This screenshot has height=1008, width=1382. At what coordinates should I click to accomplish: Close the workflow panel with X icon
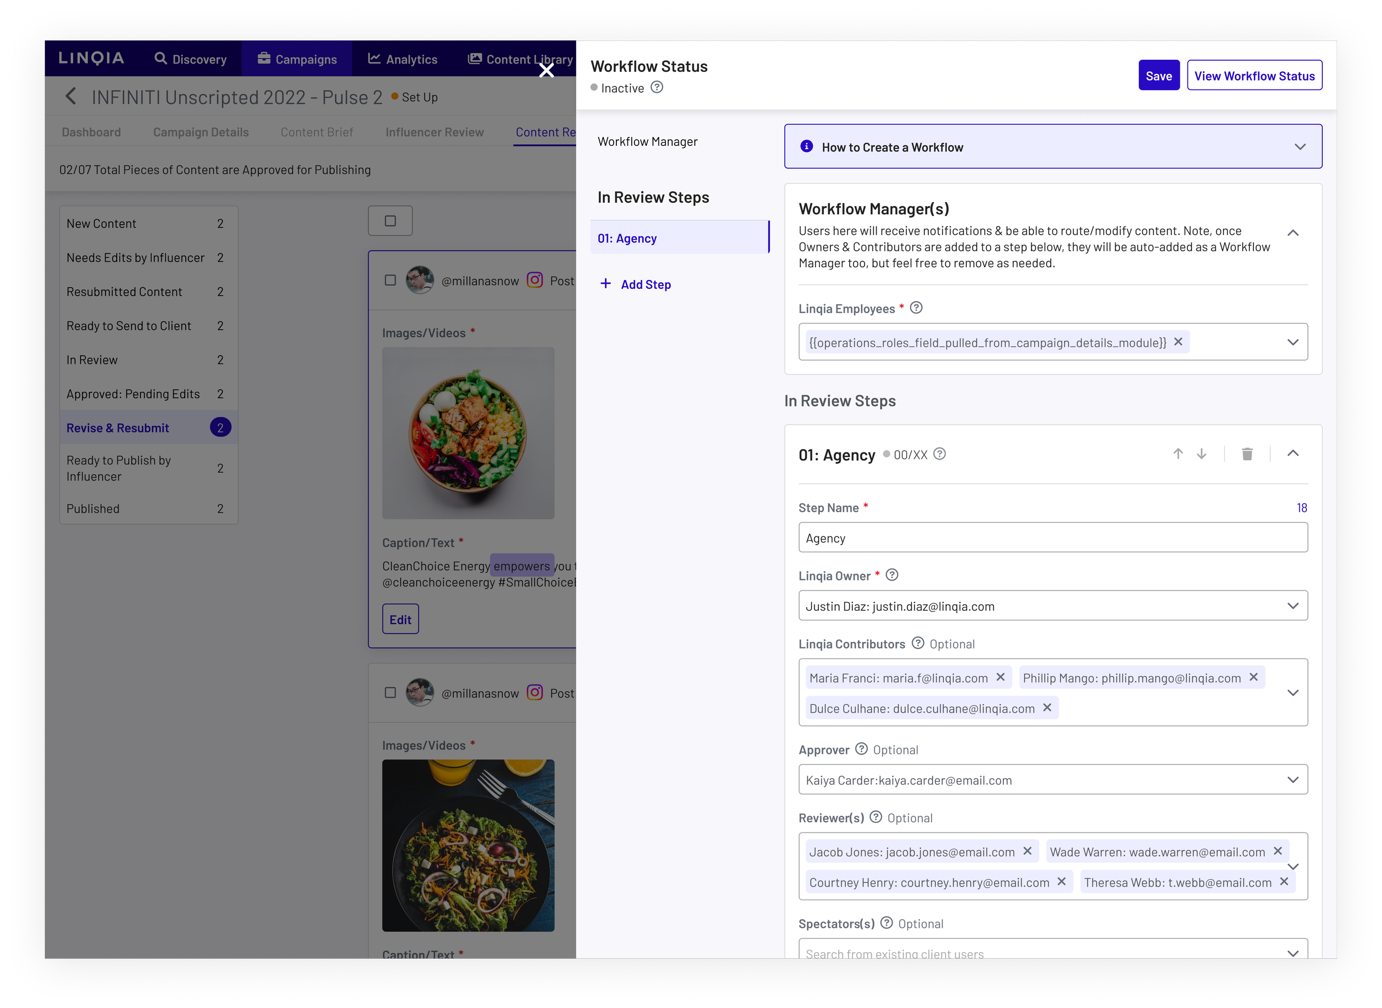(x=546, y=71)
